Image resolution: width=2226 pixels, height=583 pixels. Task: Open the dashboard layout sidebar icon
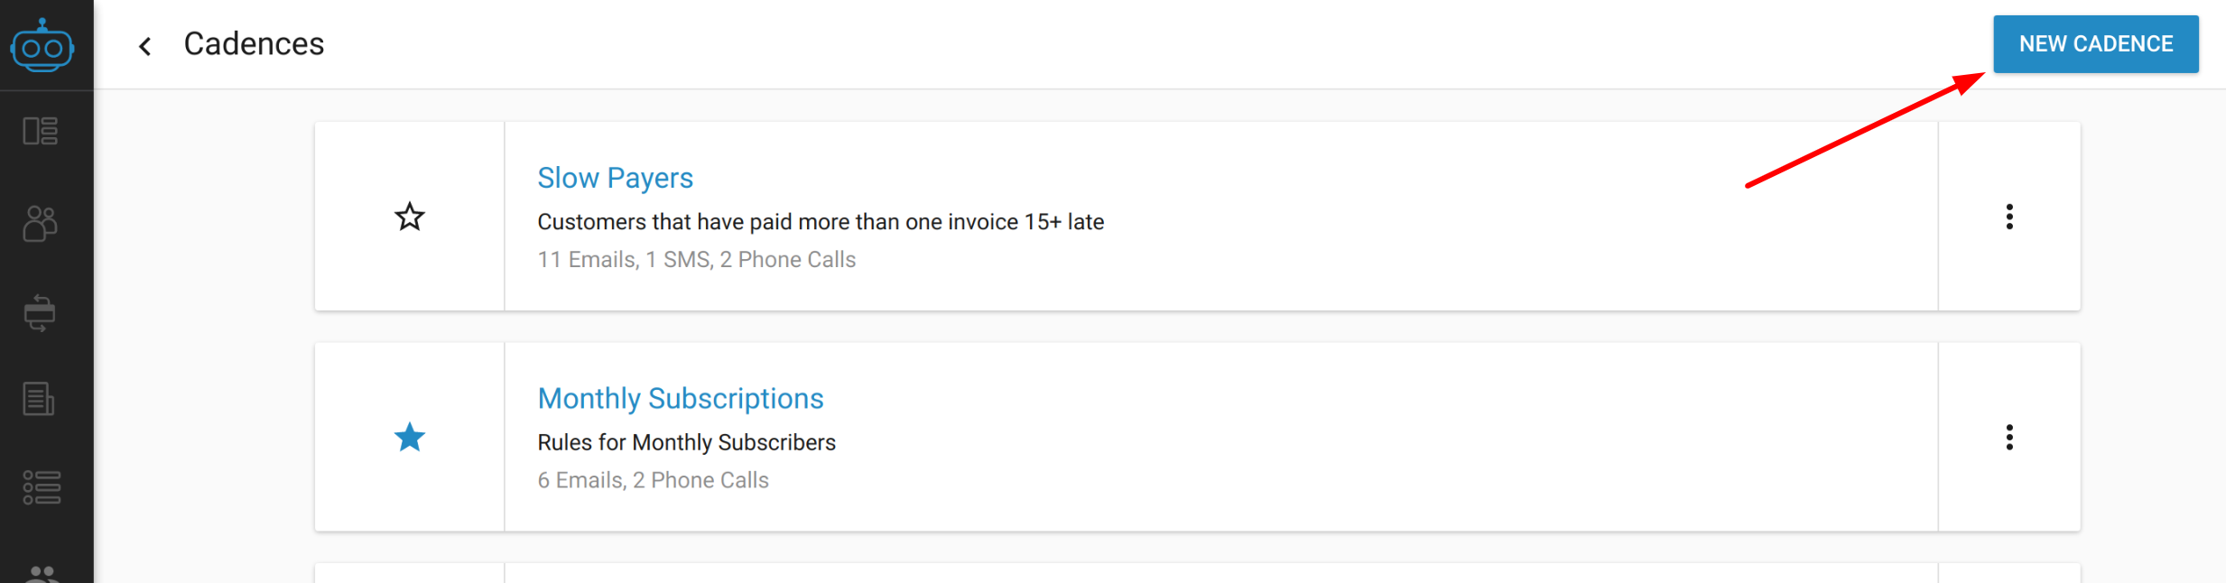click(x=41, y=132)
